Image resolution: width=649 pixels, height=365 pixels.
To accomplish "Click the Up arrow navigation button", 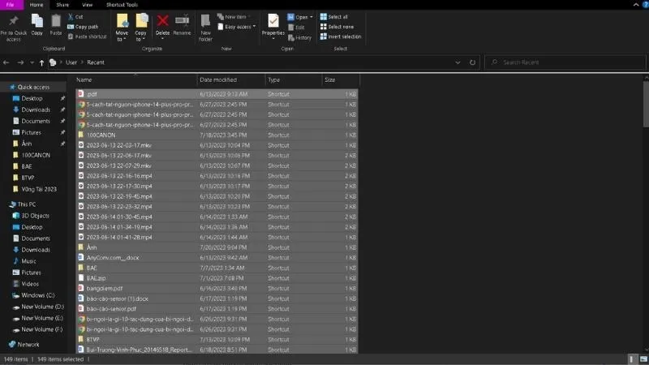I will point(41,62).
